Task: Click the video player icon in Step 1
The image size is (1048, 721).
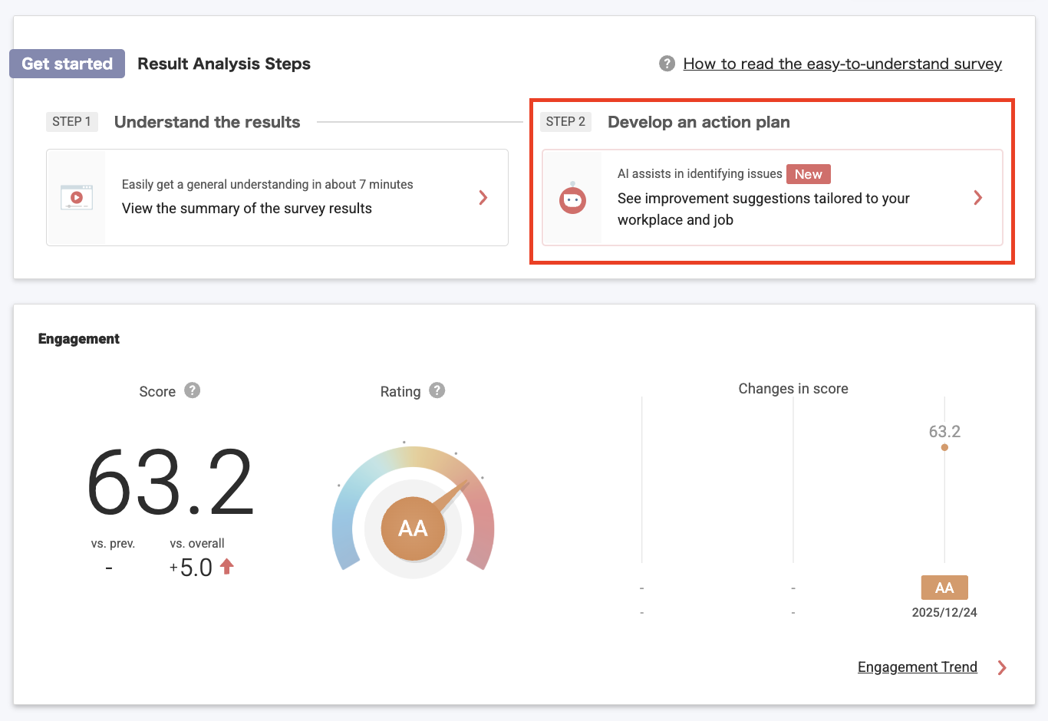Action: (x=77, y=197)
